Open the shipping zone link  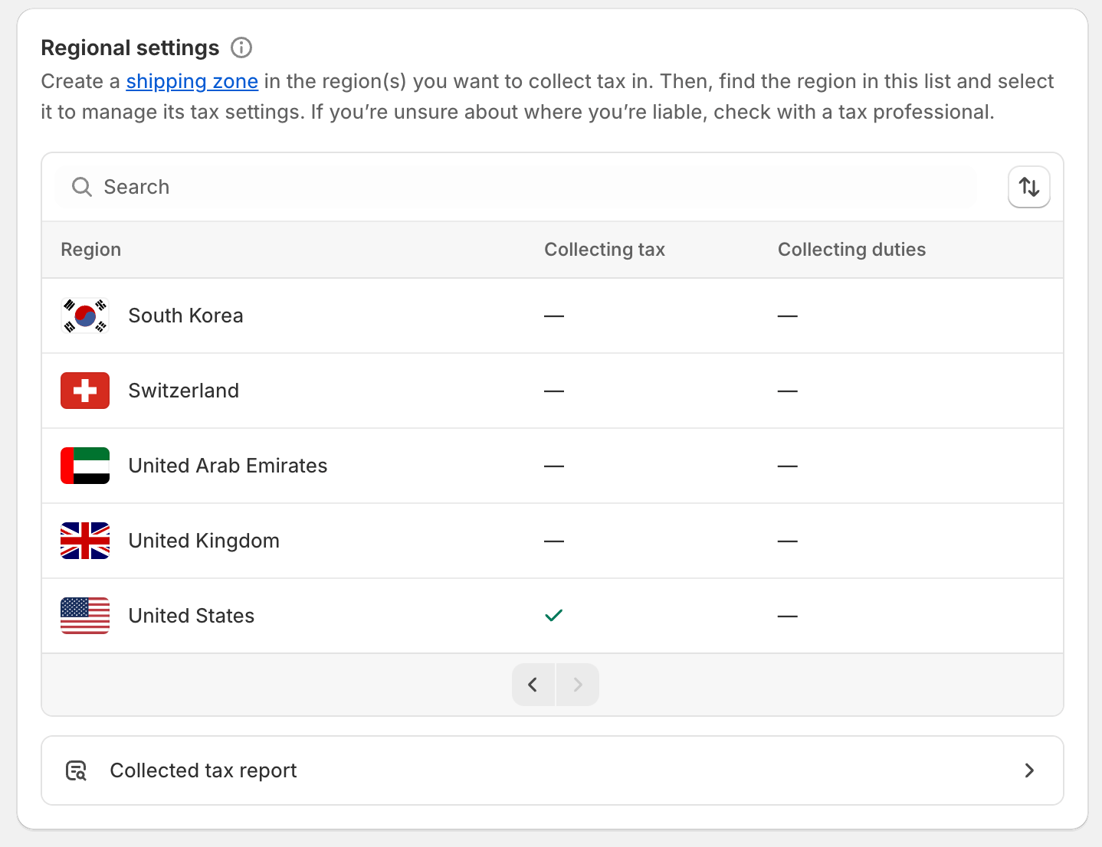192,81
